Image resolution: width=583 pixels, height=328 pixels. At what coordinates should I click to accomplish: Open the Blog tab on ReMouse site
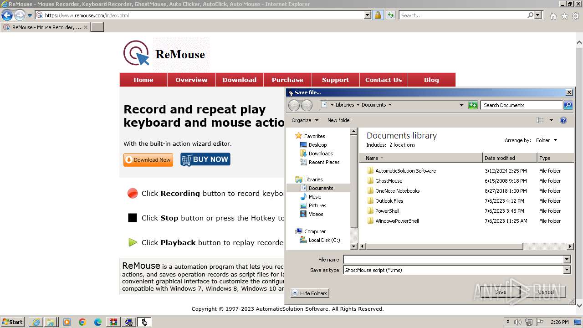pyautogui.click(x=431, y=80)
